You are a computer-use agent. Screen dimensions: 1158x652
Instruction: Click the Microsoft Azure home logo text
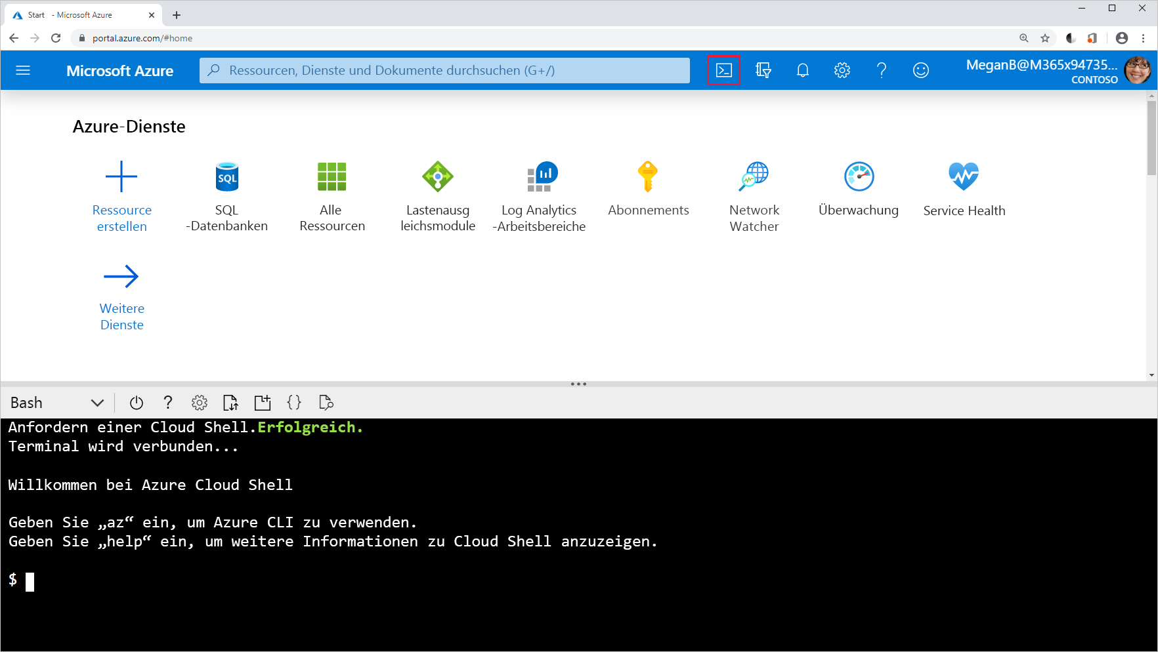(120, 71)
